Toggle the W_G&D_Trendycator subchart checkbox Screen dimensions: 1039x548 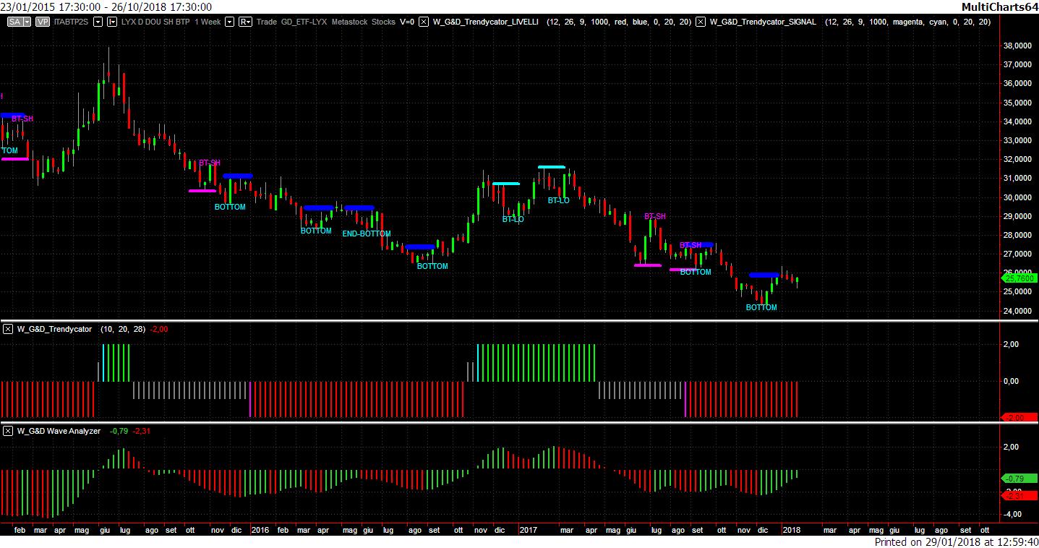click(8, 329)
